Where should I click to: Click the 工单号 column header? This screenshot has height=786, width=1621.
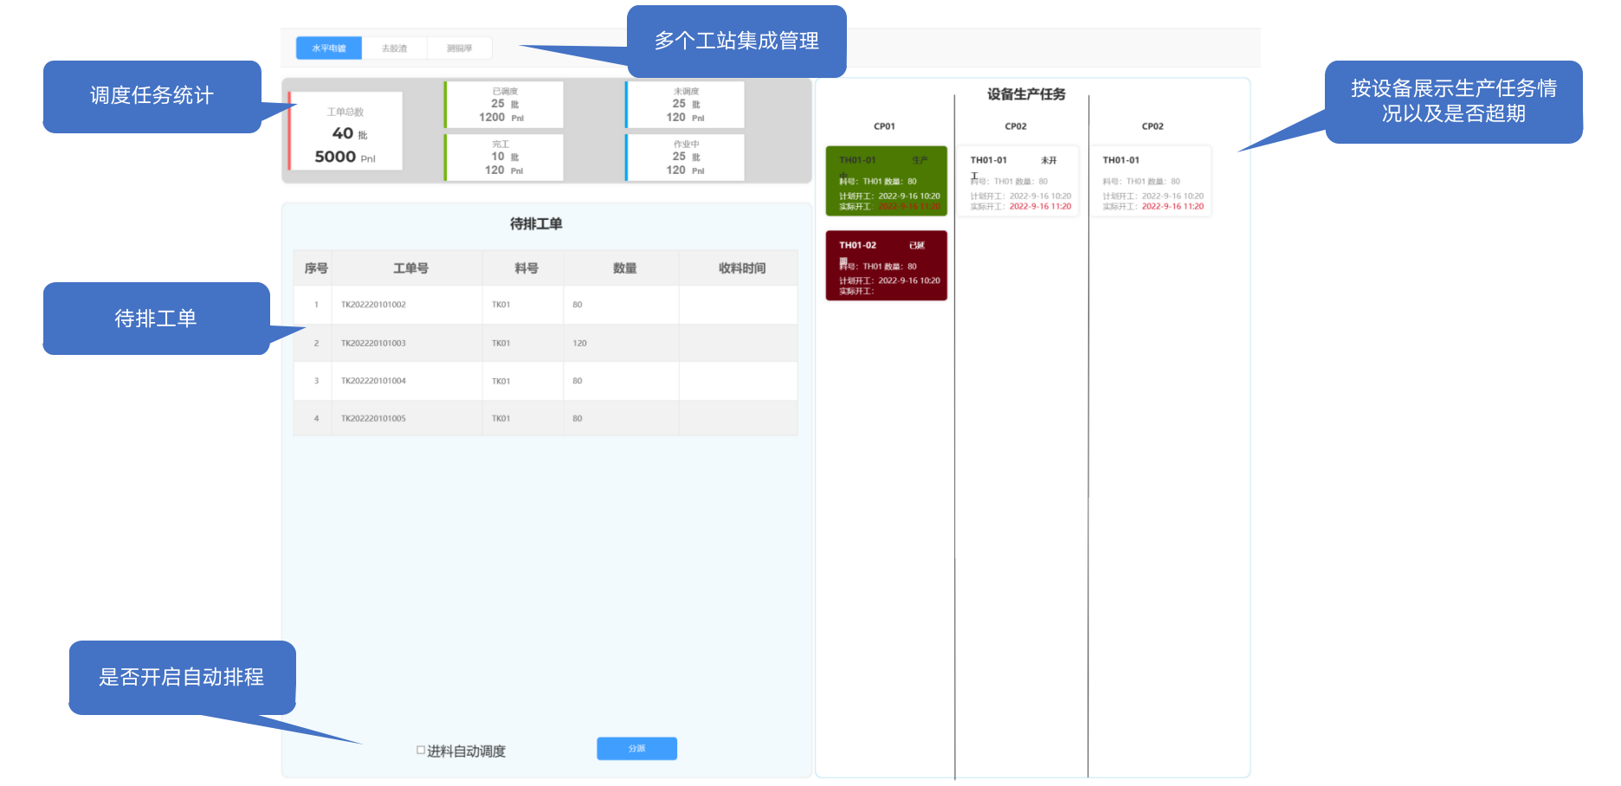(x=410, y=268)
